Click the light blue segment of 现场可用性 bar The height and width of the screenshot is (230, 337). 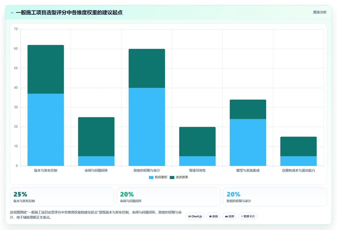click(x=197, y=161)
